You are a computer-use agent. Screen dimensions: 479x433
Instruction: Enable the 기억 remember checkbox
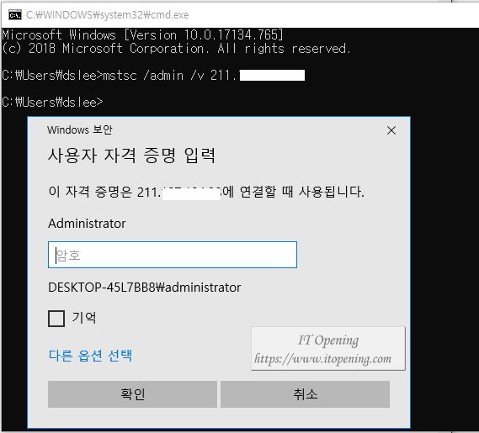coord(56,319)
